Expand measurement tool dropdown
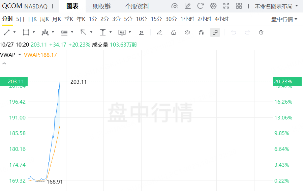 point(111,32)
